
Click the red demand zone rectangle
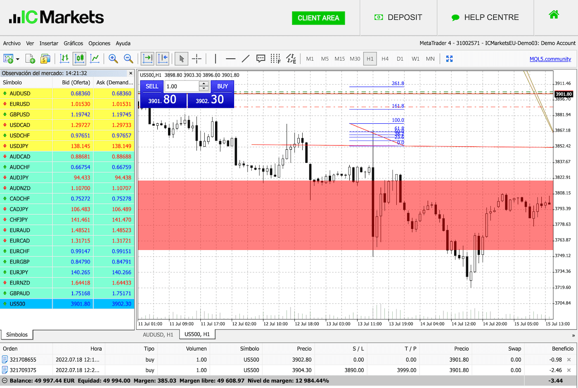click(x=345, y=215)
